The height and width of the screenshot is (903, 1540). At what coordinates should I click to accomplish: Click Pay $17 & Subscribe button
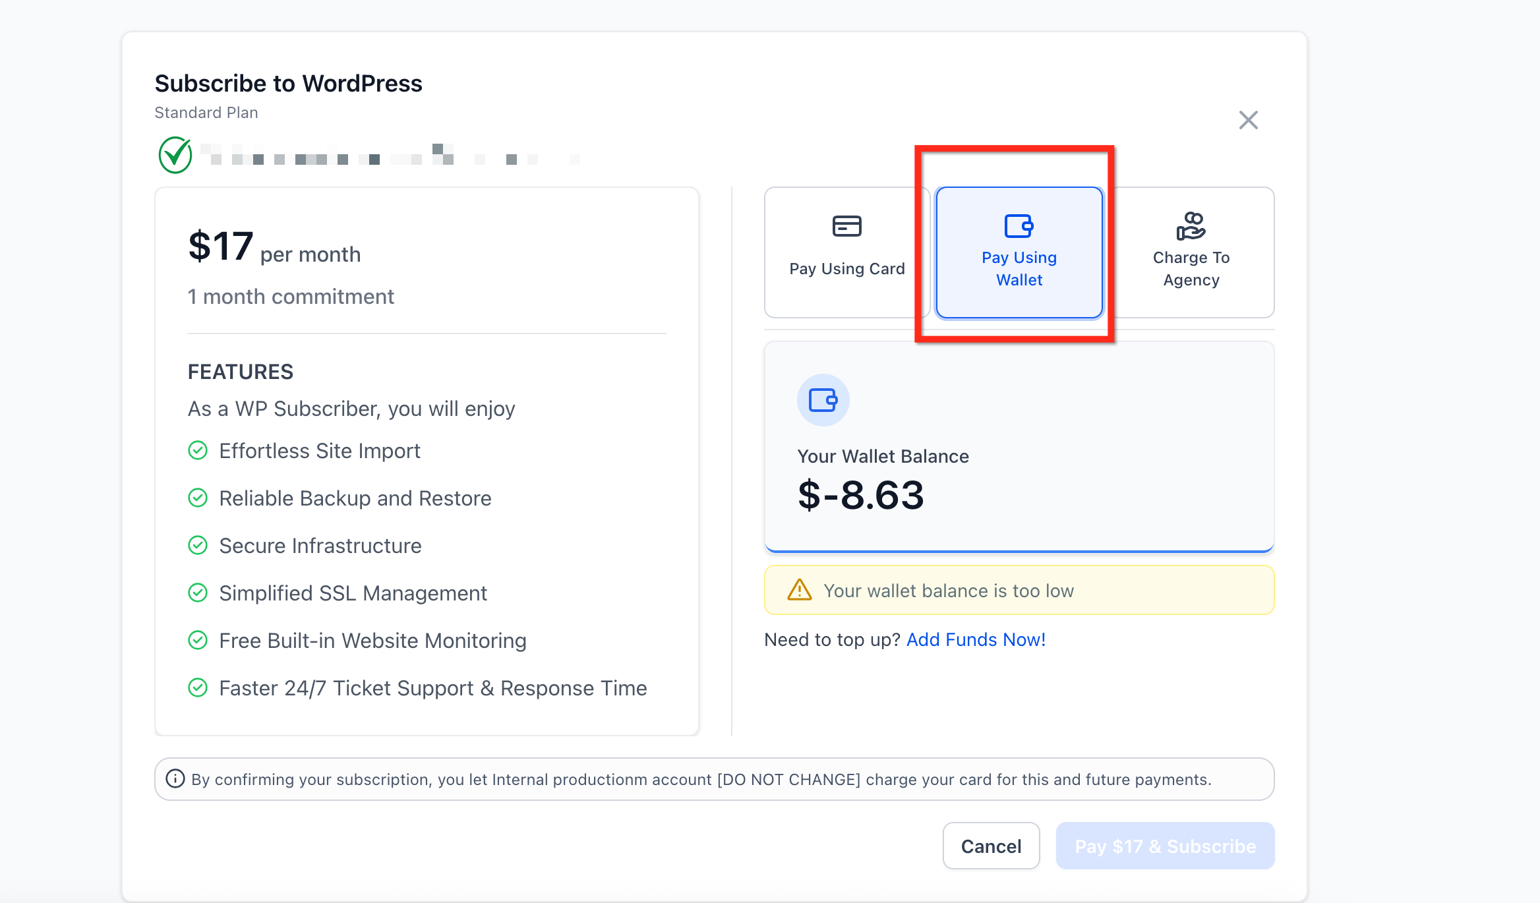pos(1165,846)
